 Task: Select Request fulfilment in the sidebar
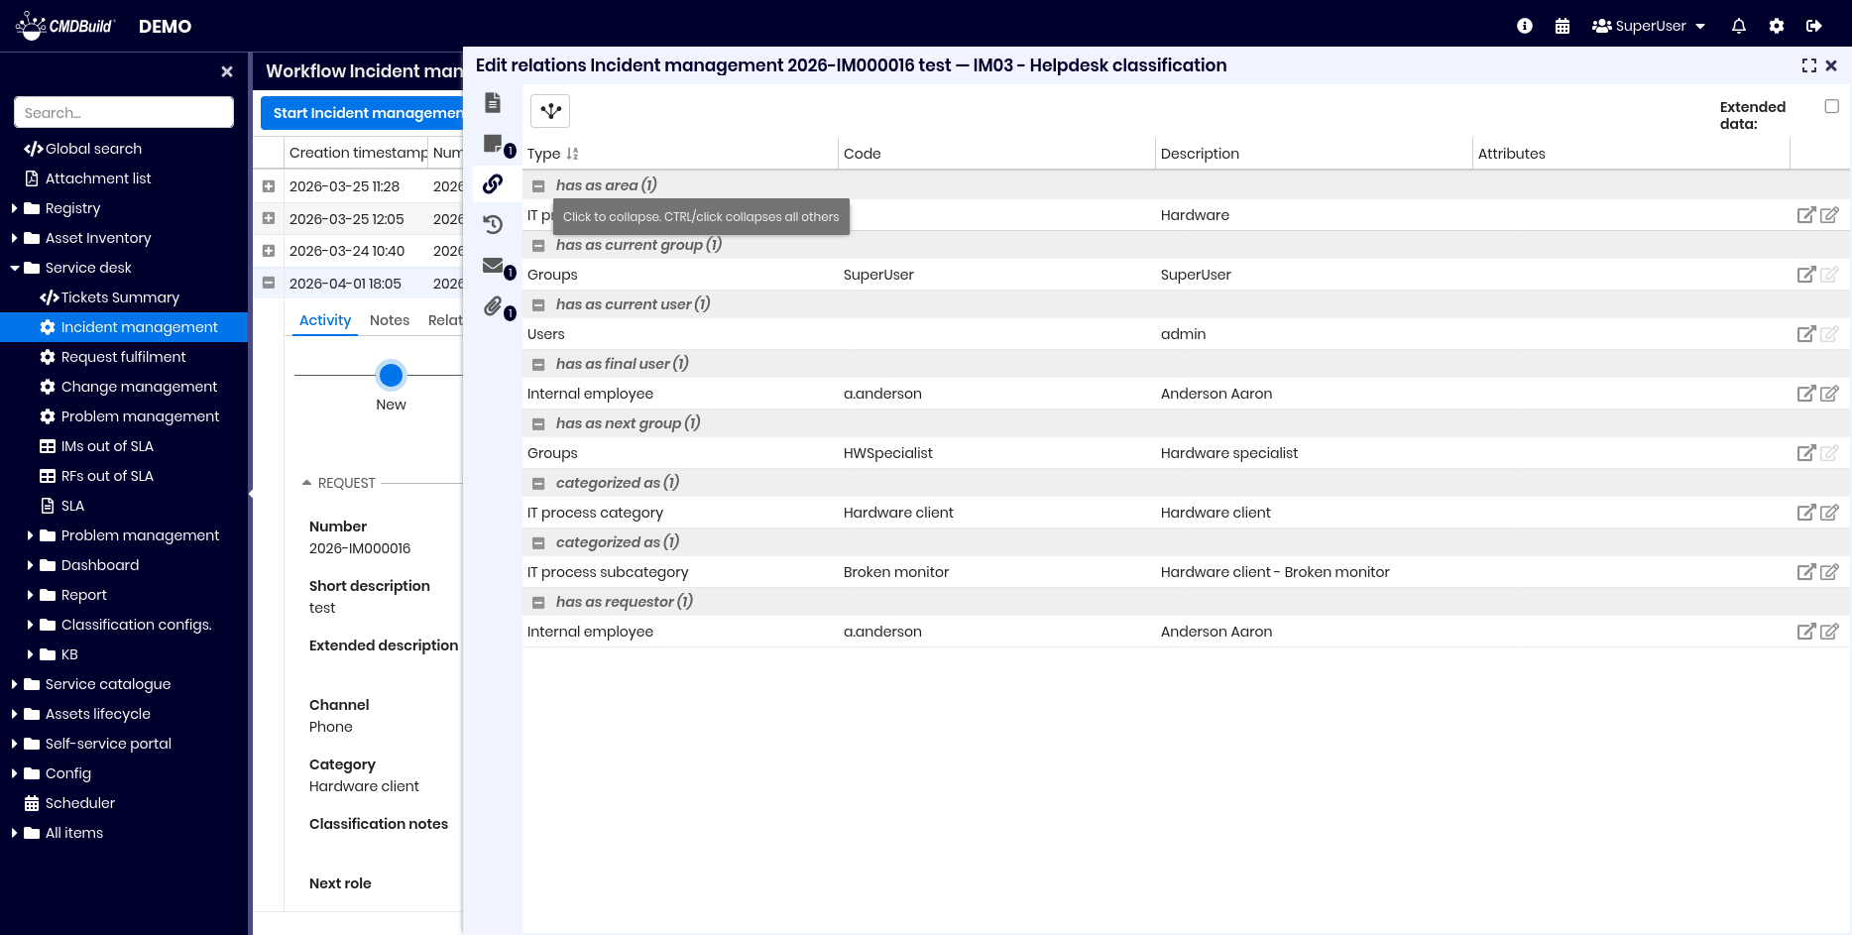[124, 357]
